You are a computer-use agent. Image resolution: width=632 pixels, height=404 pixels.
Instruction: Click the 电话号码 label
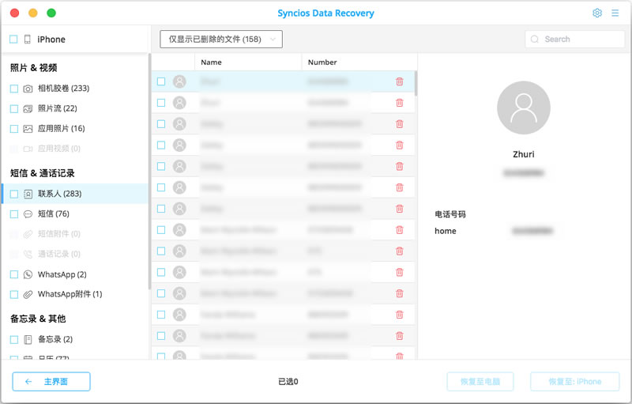pyautogui.click(x=450, y=214)
